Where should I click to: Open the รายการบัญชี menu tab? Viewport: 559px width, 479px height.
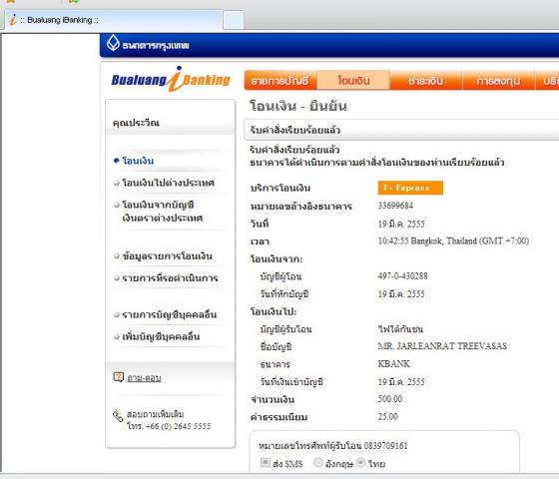[x=280, y=81]
